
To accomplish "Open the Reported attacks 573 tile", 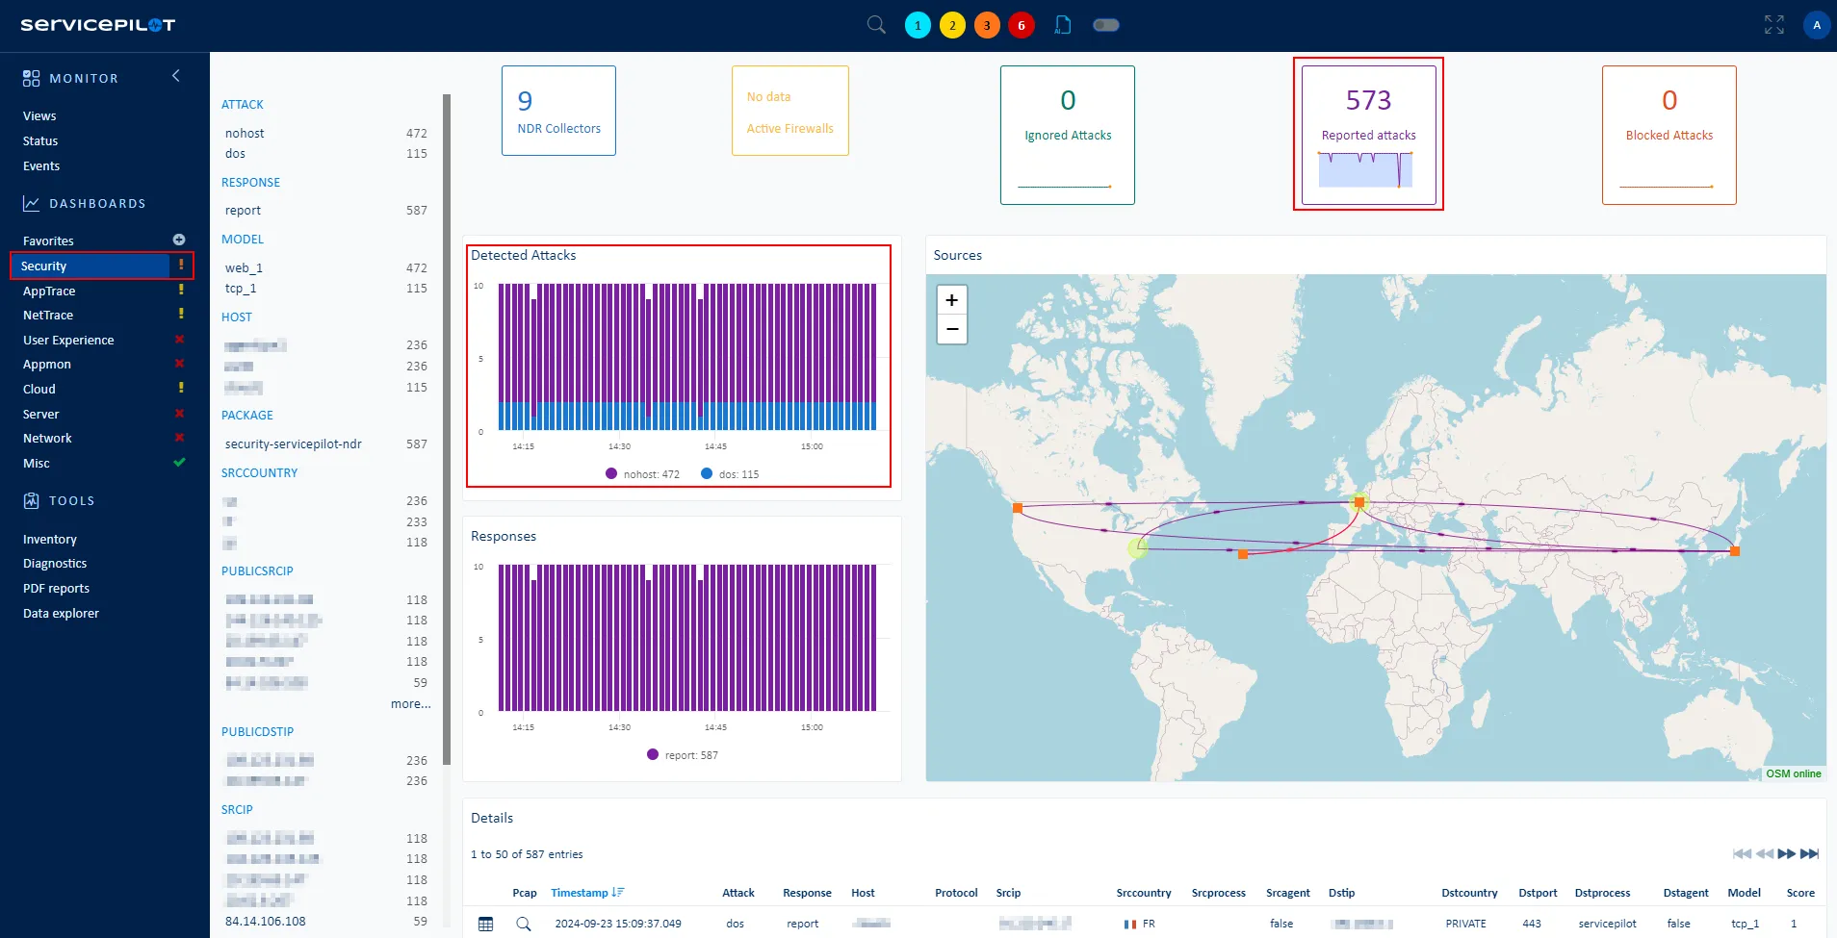I will [1368, 134].
